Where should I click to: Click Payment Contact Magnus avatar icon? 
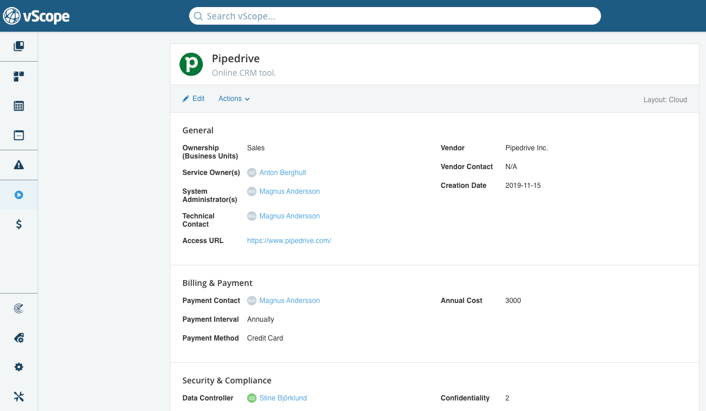[252, 301]
